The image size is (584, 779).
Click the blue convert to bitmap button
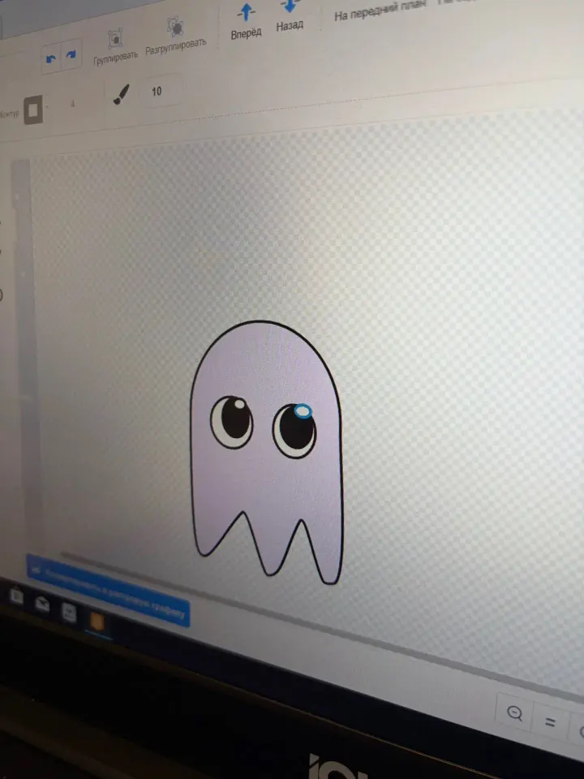[108, 592]
